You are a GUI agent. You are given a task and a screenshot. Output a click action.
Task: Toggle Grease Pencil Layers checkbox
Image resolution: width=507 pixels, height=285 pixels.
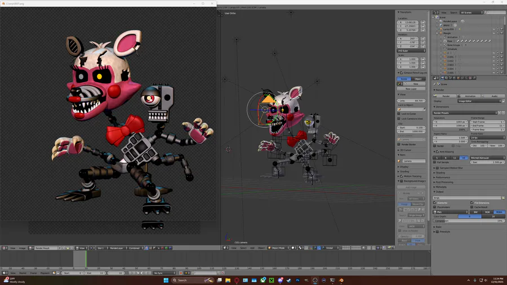pyautogui.click(x=402, y=73)
